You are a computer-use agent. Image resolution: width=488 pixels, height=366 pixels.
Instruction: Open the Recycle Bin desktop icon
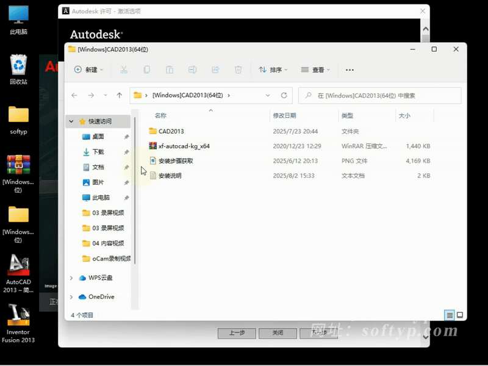[x=18, y=70]
